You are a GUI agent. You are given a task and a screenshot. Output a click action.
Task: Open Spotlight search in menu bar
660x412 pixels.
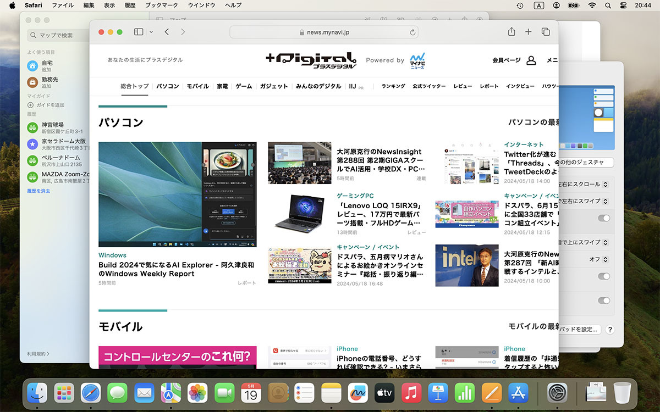click(x=608, y=5)
